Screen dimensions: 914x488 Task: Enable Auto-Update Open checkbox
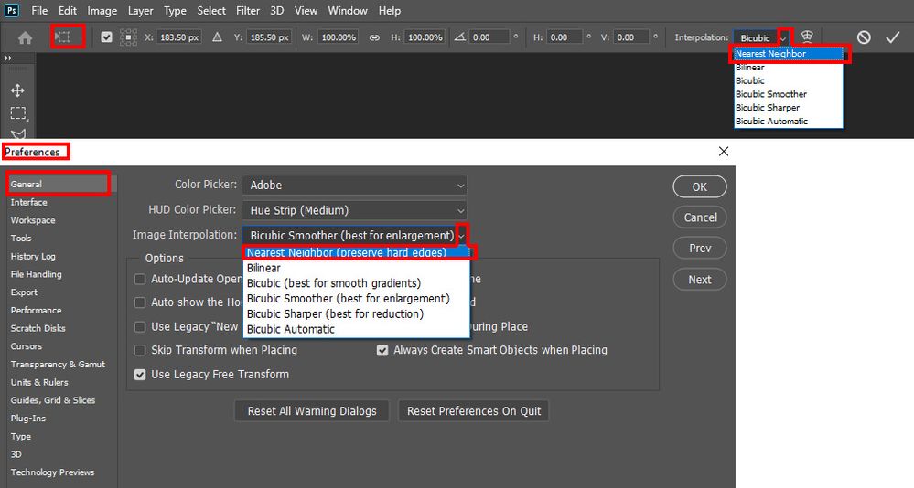pos(140,279)
